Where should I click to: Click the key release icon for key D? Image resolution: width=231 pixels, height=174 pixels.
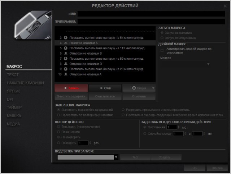[x=66, y=64]
